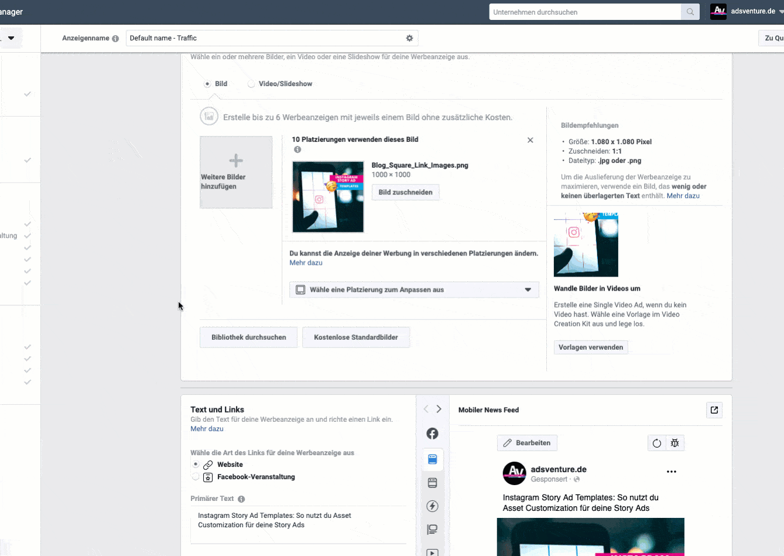
Task: Click the plus icon to add images
Action: click(236, 161)
